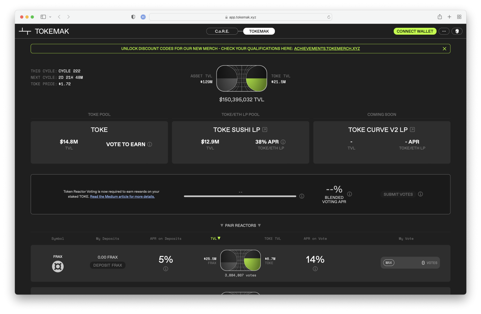481x314 pixels.
Task: Open the Read the Medium article link
Action: (122, 197)
